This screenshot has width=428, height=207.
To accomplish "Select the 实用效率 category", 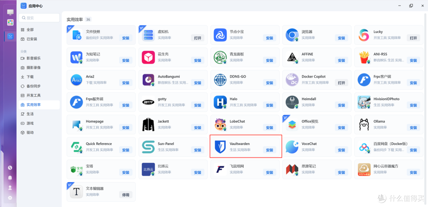I will click(39, 105).
